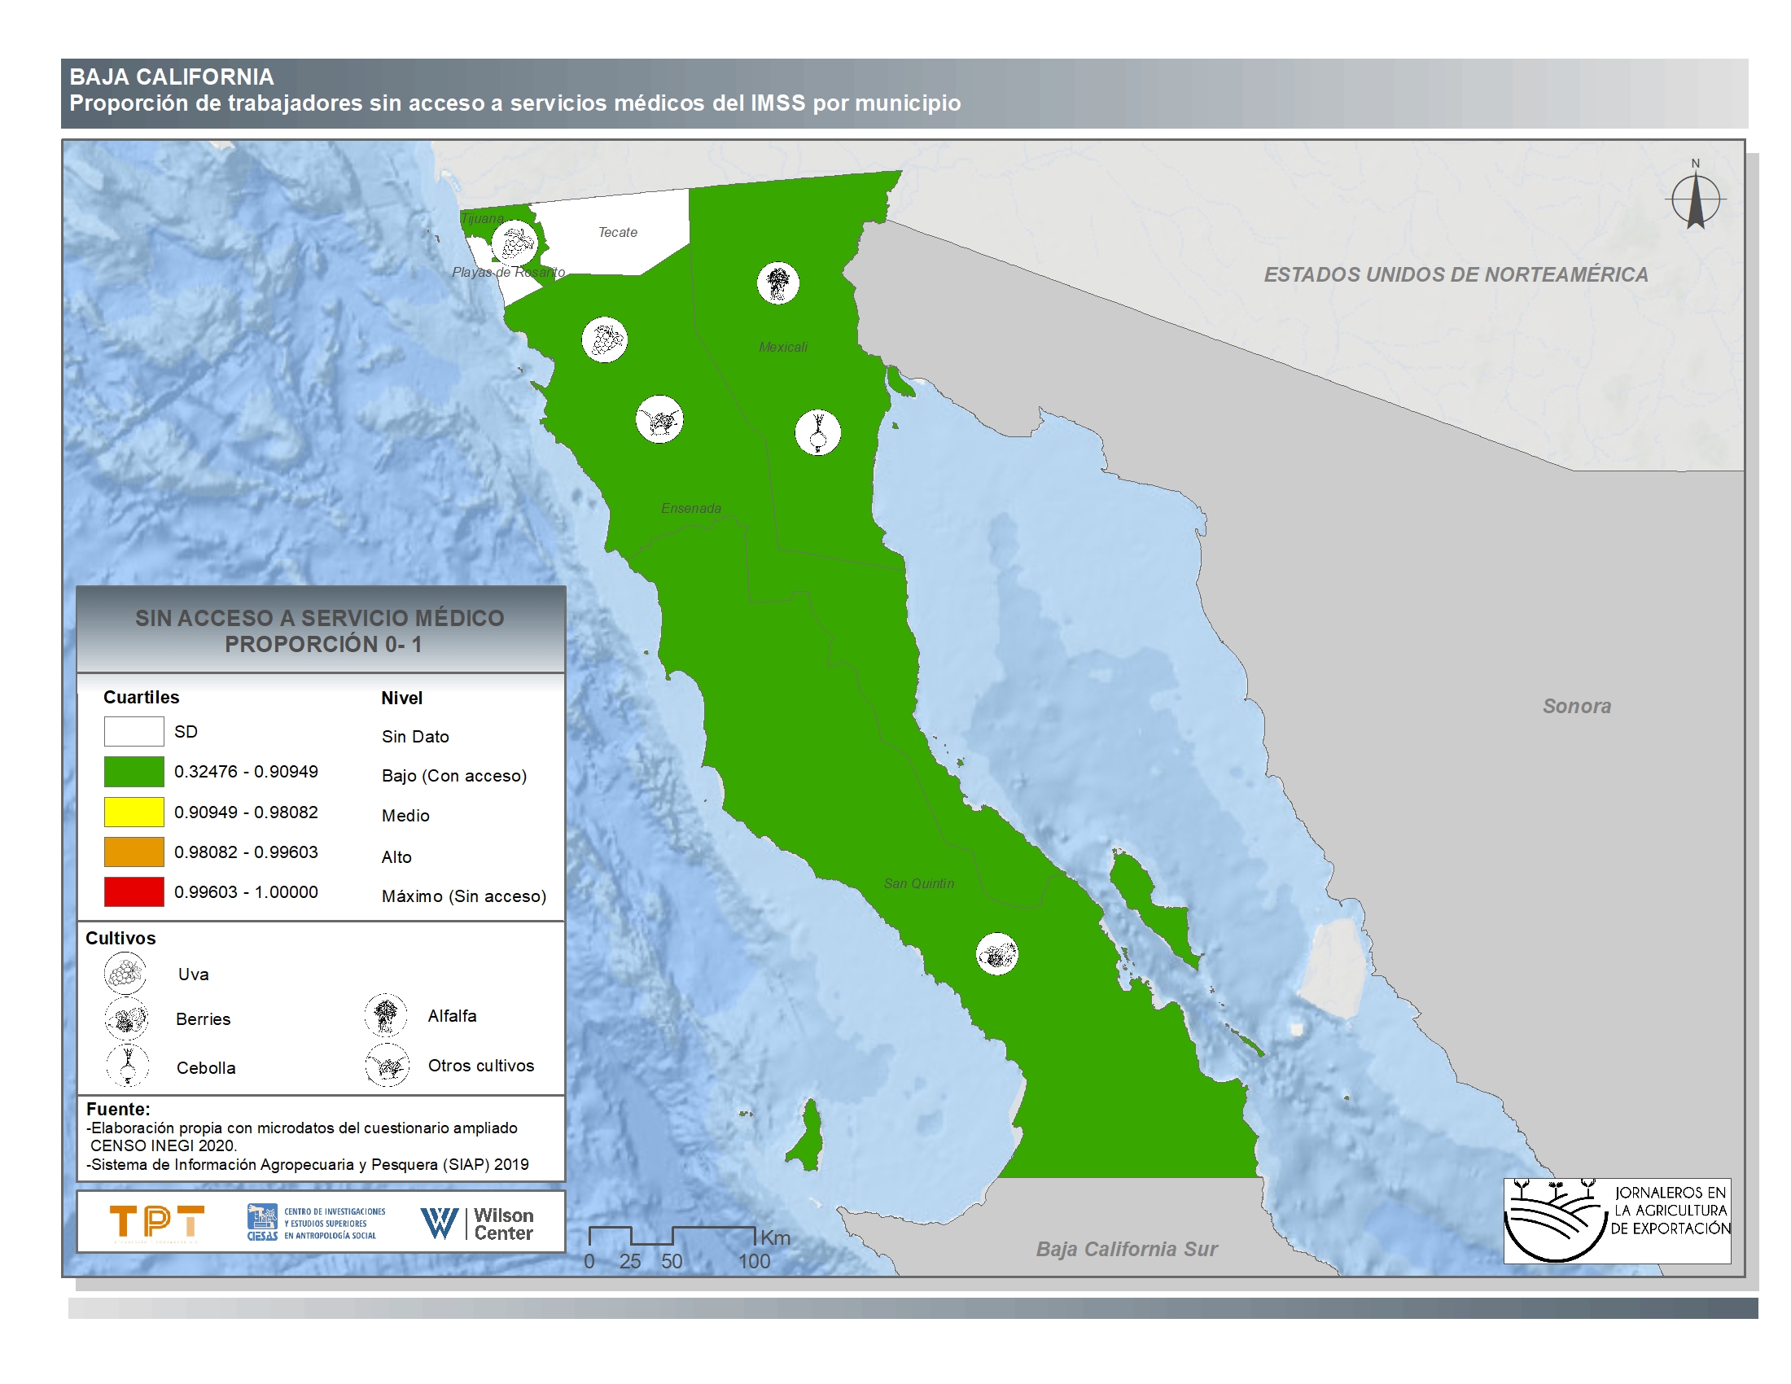Click the onion icon in the Mexicali area
Screen dimensions: 1791x1384
tap(817, 432)
